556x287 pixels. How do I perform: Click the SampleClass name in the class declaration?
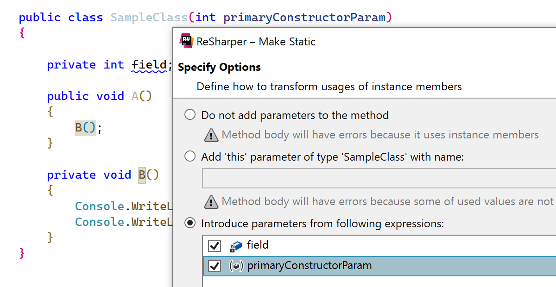[149, 18]
